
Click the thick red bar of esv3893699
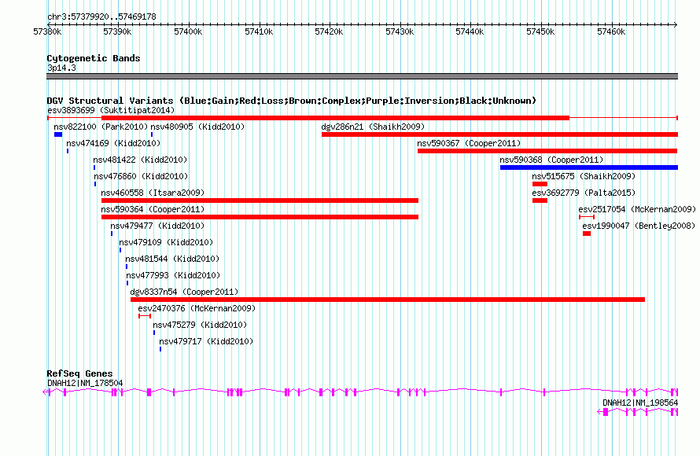coord(335,118)
